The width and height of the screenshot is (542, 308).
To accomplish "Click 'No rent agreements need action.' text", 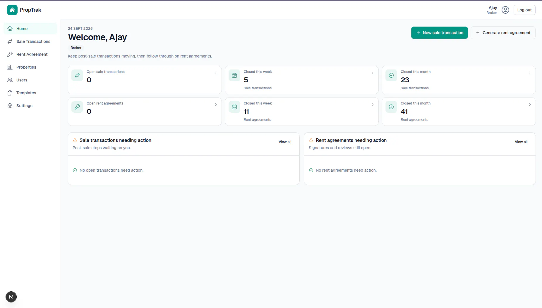I will [x=346, y=170].
